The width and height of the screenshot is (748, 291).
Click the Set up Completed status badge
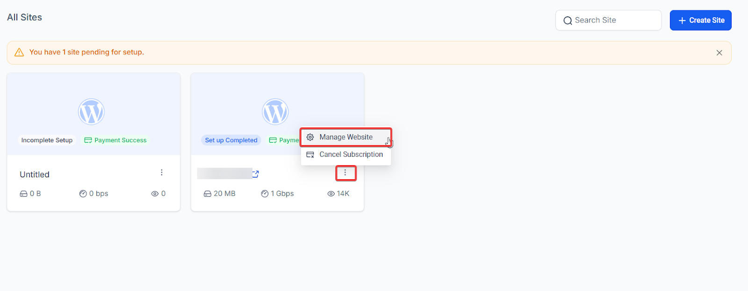tap(231, 140)
